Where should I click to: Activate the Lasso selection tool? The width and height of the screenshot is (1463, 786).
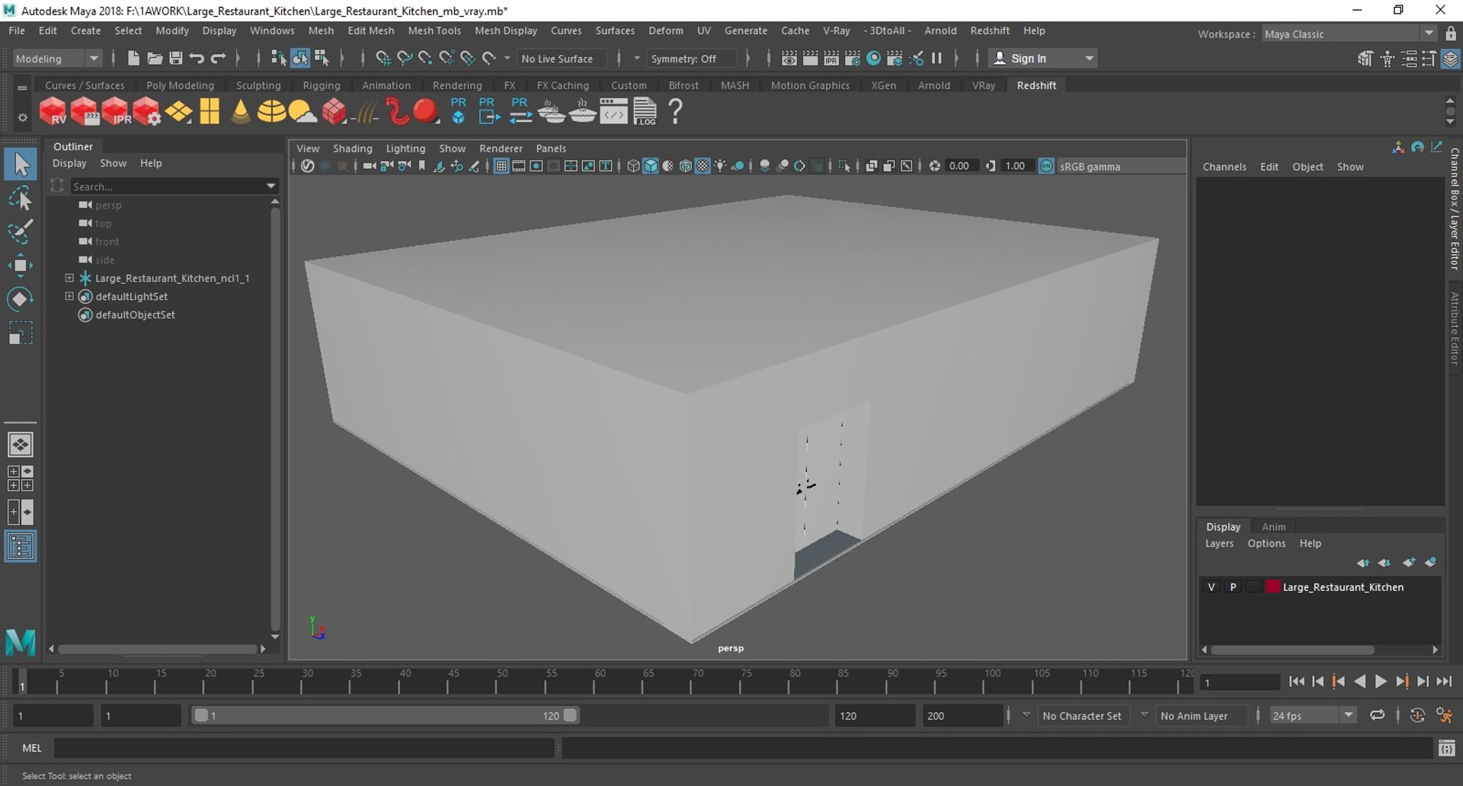[x=21, y=198]
